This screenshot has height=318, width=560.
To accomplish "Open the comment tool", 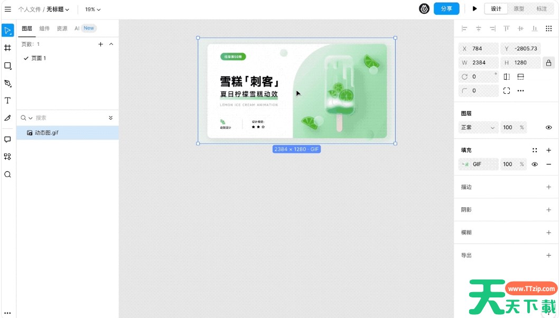I will 7,140.
